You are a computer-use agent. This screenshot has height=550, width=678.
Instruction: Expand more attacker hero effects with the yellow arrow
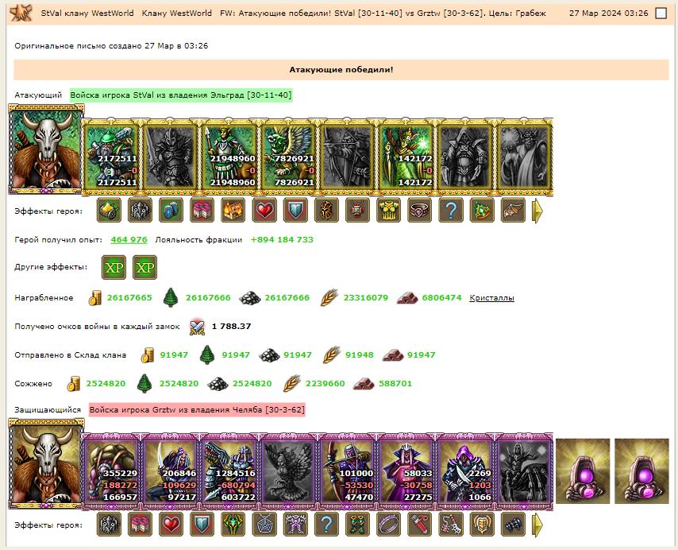click(x=537, y=211)
